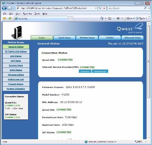Click the browser Back arrow button
This screenshot has height=145, width=152.
pyautogui.click(x=4, y=8)
